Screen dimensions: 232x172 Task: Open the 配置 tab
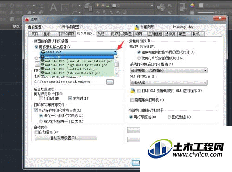coord(184,34)
